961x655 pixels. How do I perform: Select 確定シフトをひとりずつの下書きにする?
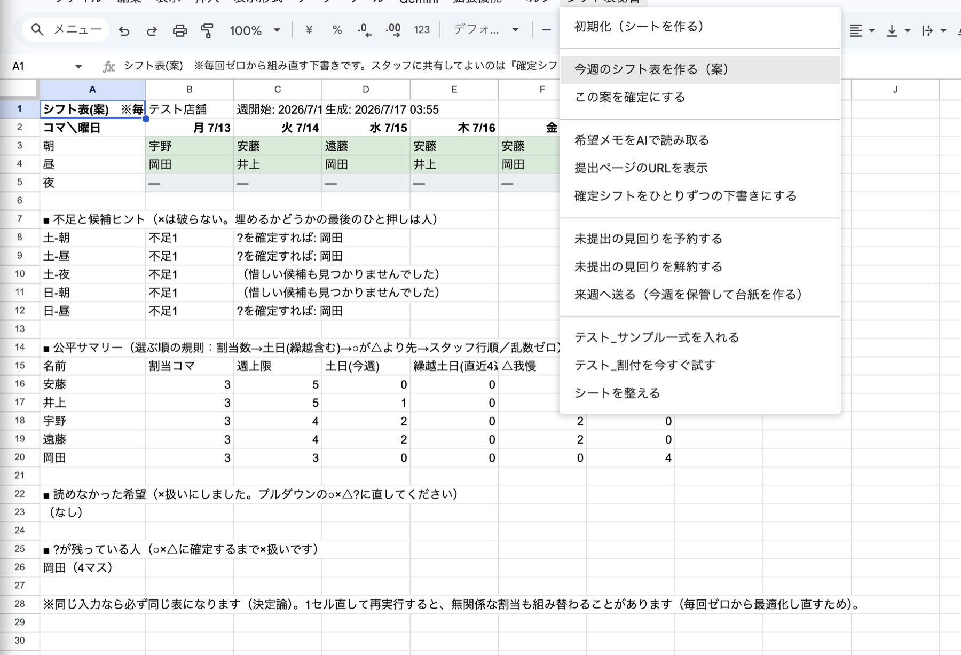(x=700, y=196)
